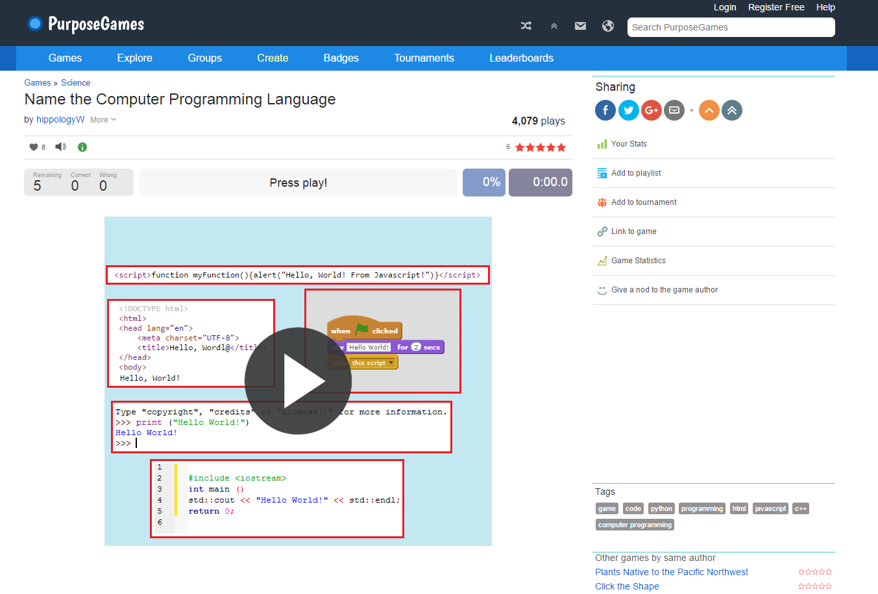Click the green info icon
Viewport: 878px width, 594px height.
point(82,147)
